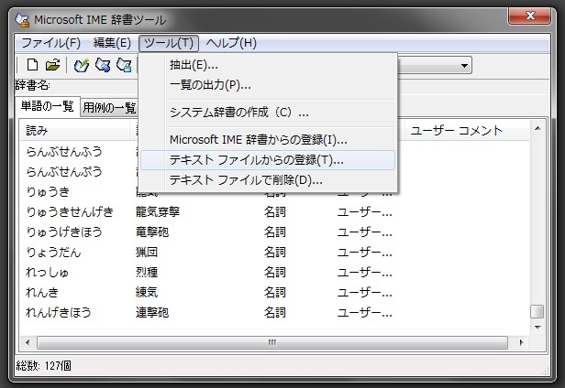The image size is (565, 388).
Task: Click the word 練気
Action: pos(147,292)
